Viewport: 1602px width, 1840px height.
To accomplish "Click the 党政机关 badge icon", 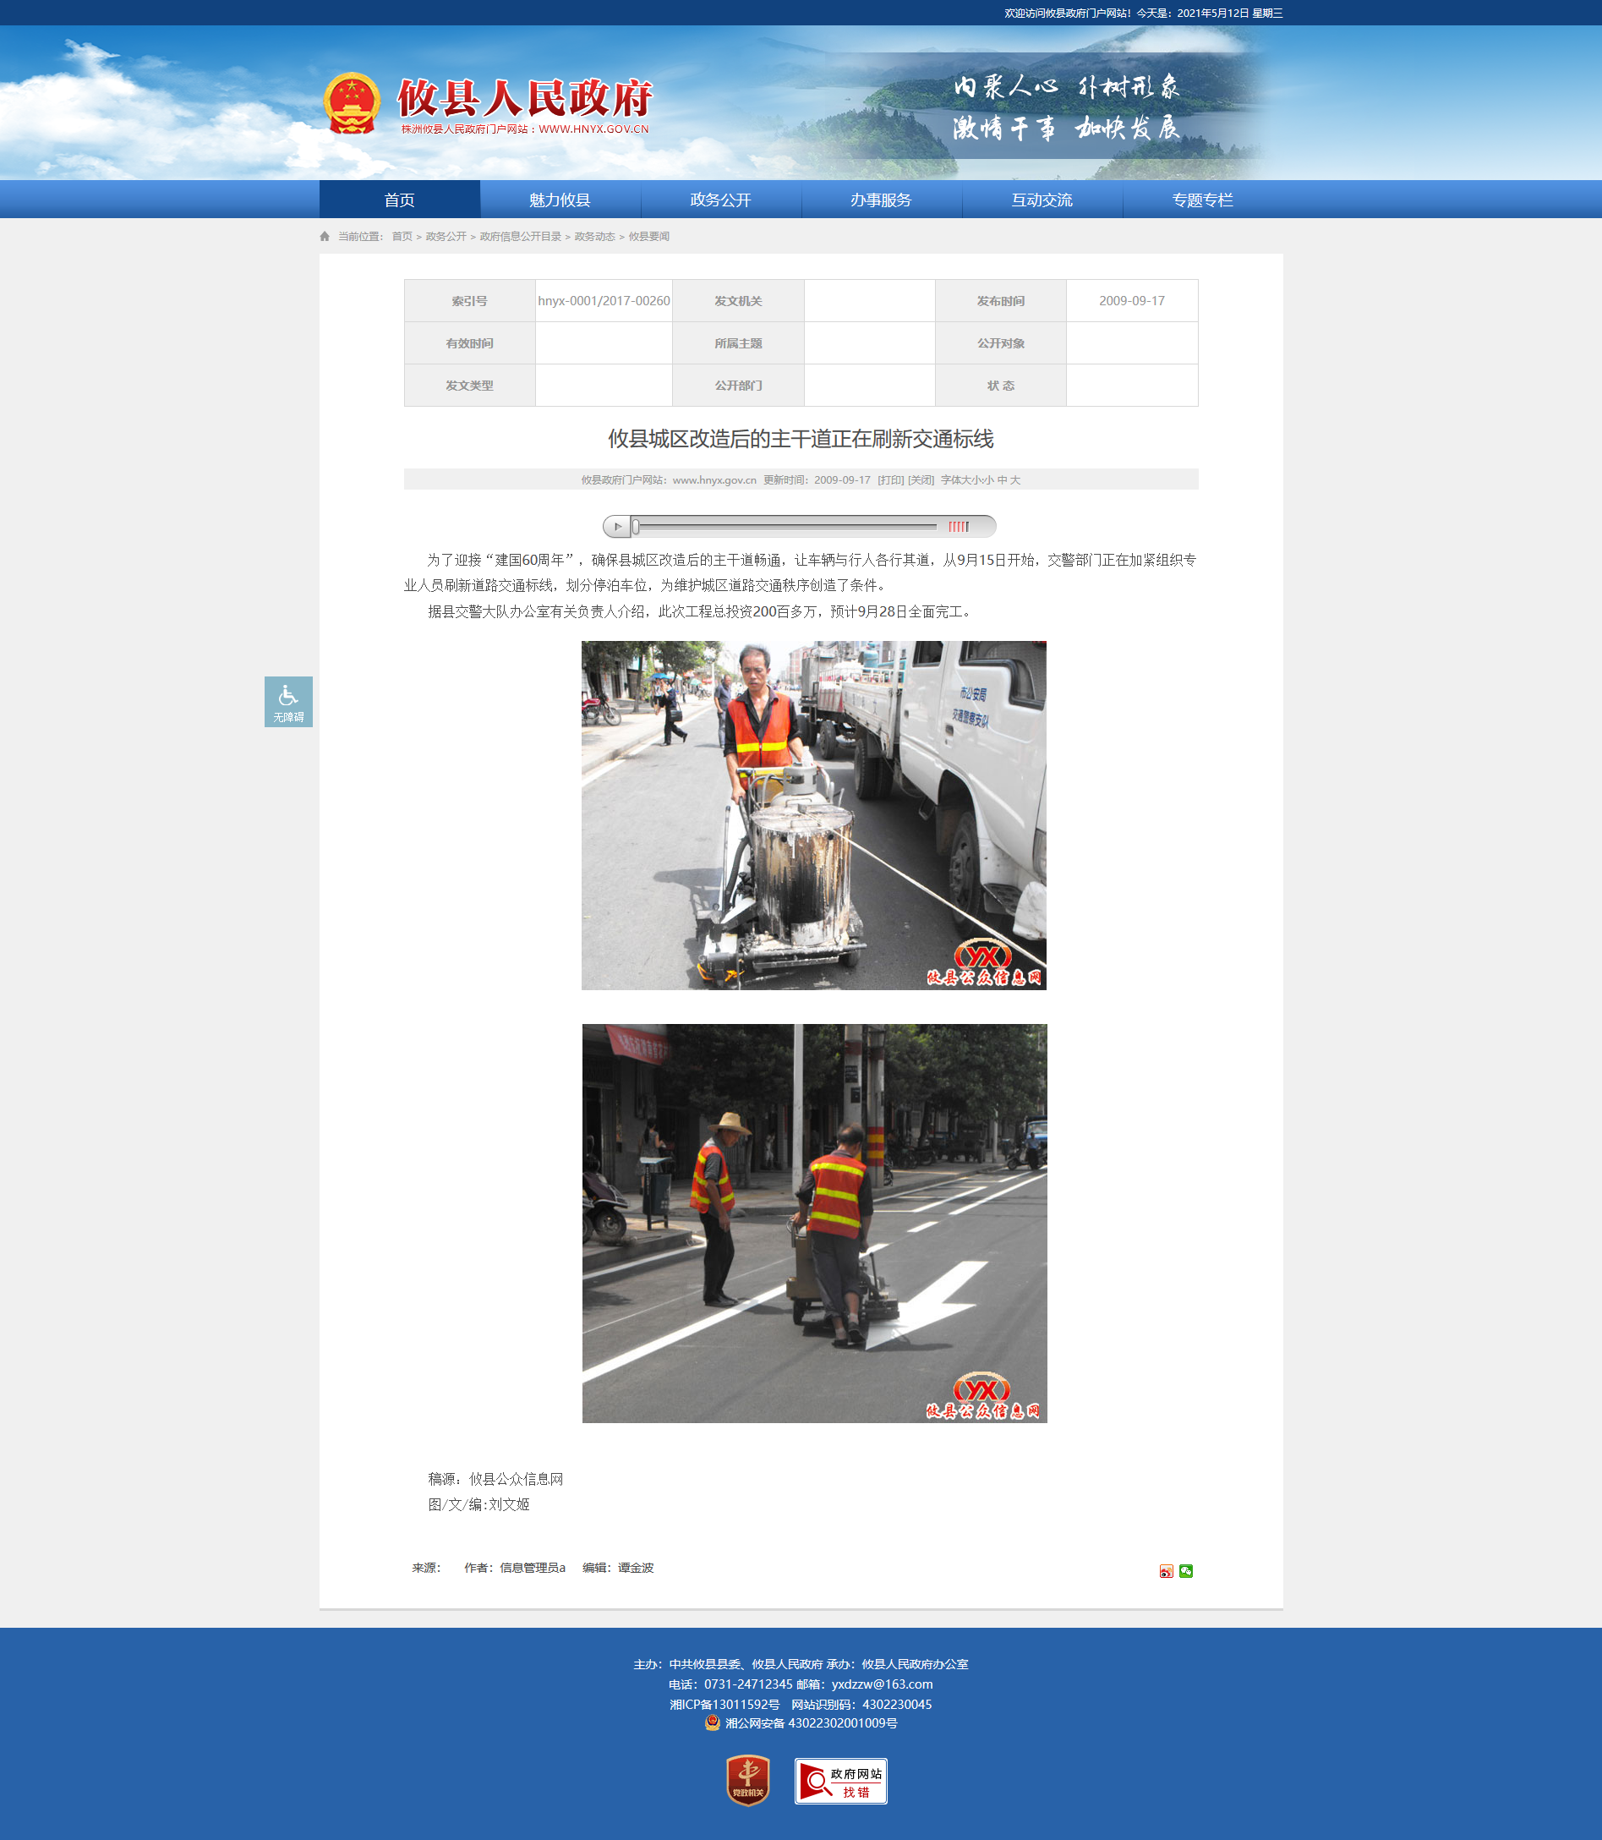I will pos(747,1780).
